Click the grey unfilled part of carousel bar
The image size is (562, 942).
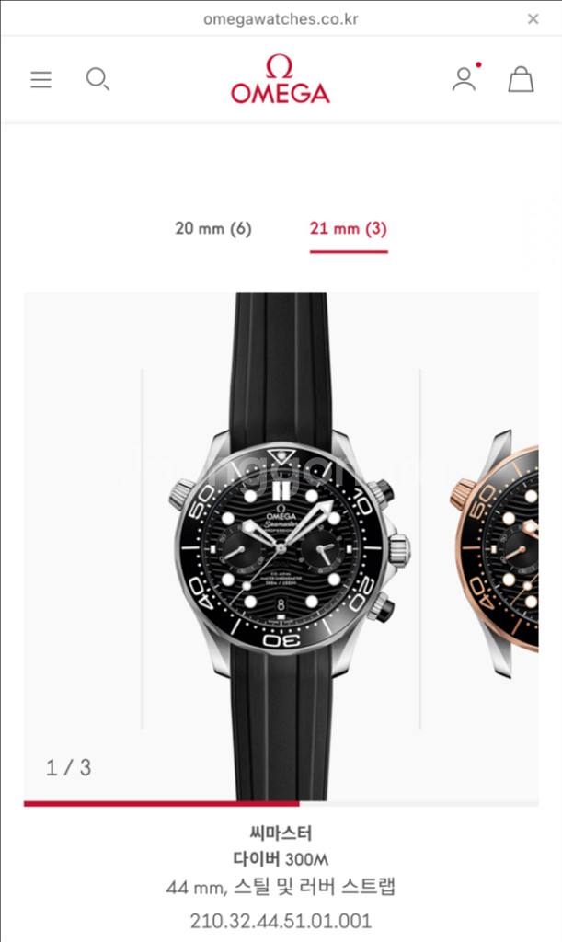419,803
